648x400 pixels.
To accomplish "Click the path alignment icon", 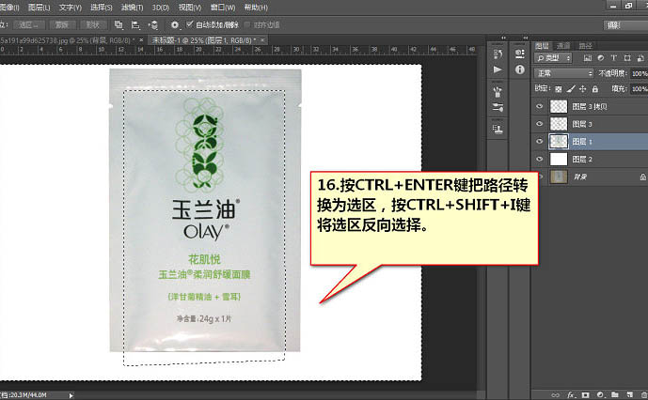I will (135, 24).
